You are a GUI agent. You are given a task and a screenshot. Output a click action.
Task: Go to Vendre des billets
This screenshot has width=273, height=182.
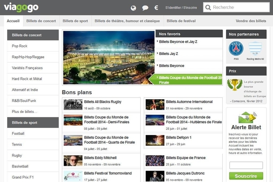[x=251, y=21]
